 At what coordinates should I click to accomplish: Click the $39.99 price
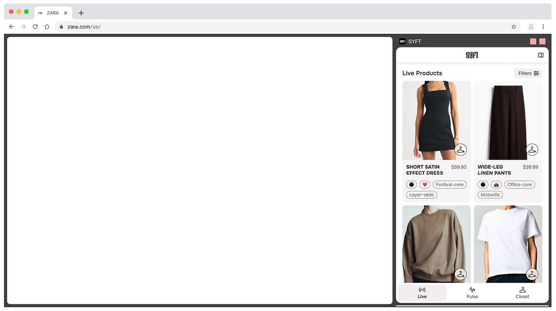pyautogui.click(x=530, y=167)
